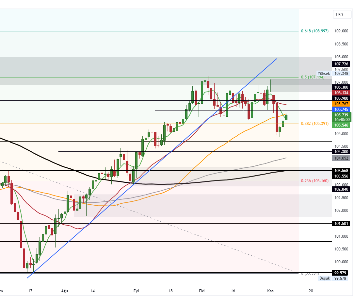The image size is (356, 307).
Task: Click the Yüksek 107.348 high label
Action: [x=333, y=74]
